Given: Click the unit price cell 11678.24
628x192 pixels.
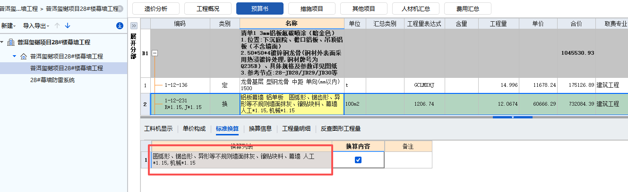Looking at the screenshot, I should (x=538, y=85).
